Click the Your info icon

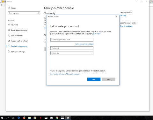[x=9, y=25]
